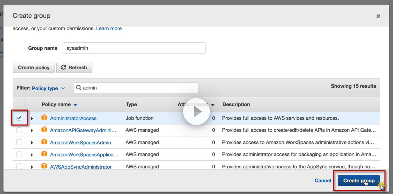Image resolution: width=393 pixels, height=194 pixels.
Task: Open the Learn more link
Action: pyautogui.click(x=109, y=28)
